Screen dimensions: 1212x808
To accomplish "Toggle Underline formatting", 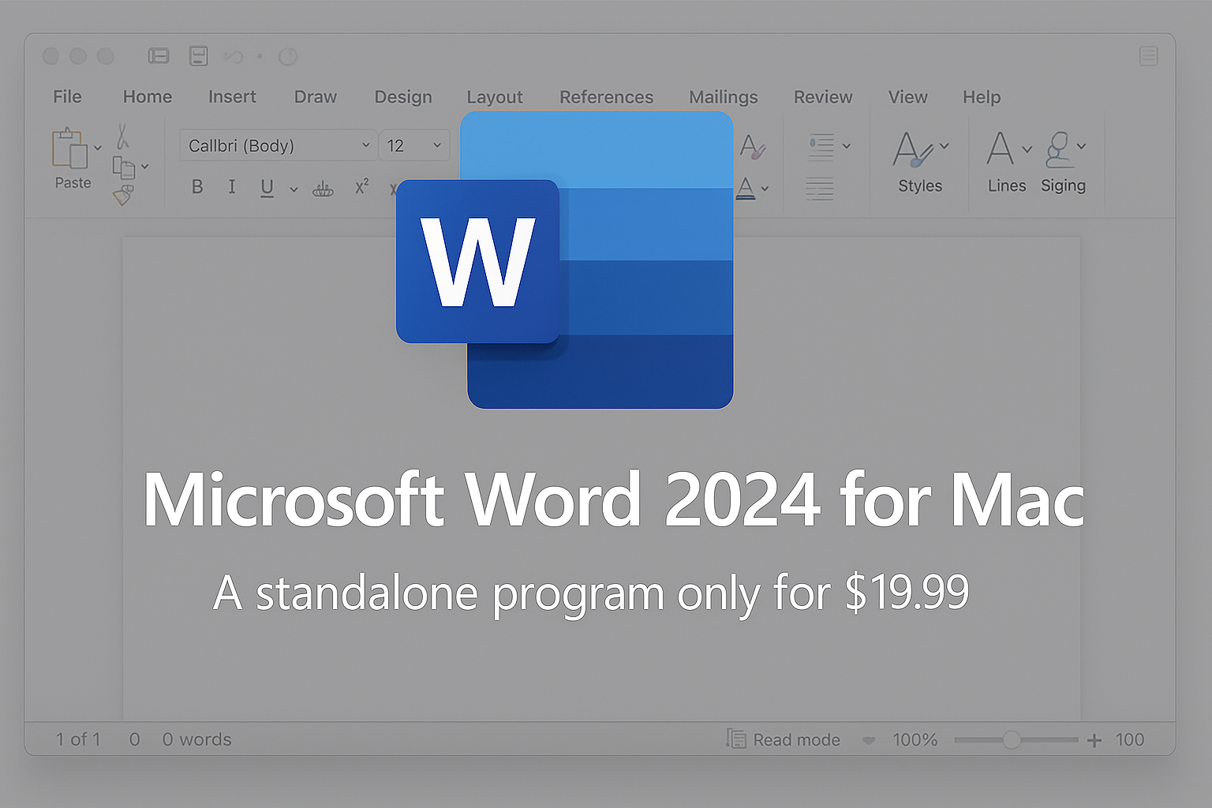I will (267, 188).
